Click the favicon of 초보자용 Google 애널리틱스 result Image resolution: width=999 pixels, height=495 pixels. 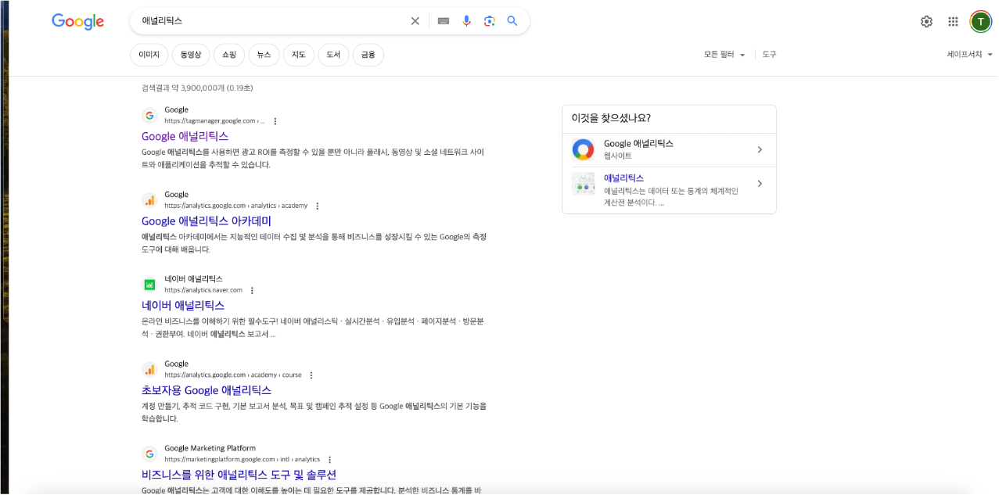point(149,369)
